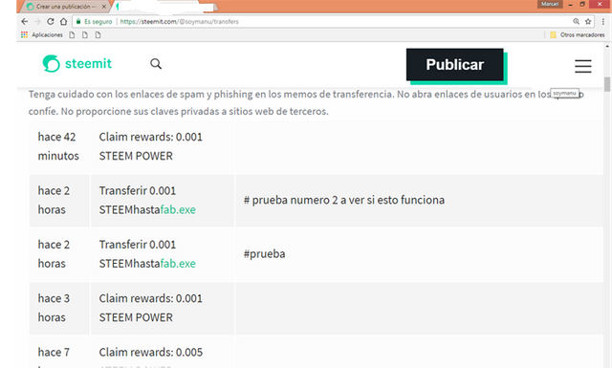Open fab.exe link in '#prueba' row
Screen dimensions: 612x368
tap(178, 264)
